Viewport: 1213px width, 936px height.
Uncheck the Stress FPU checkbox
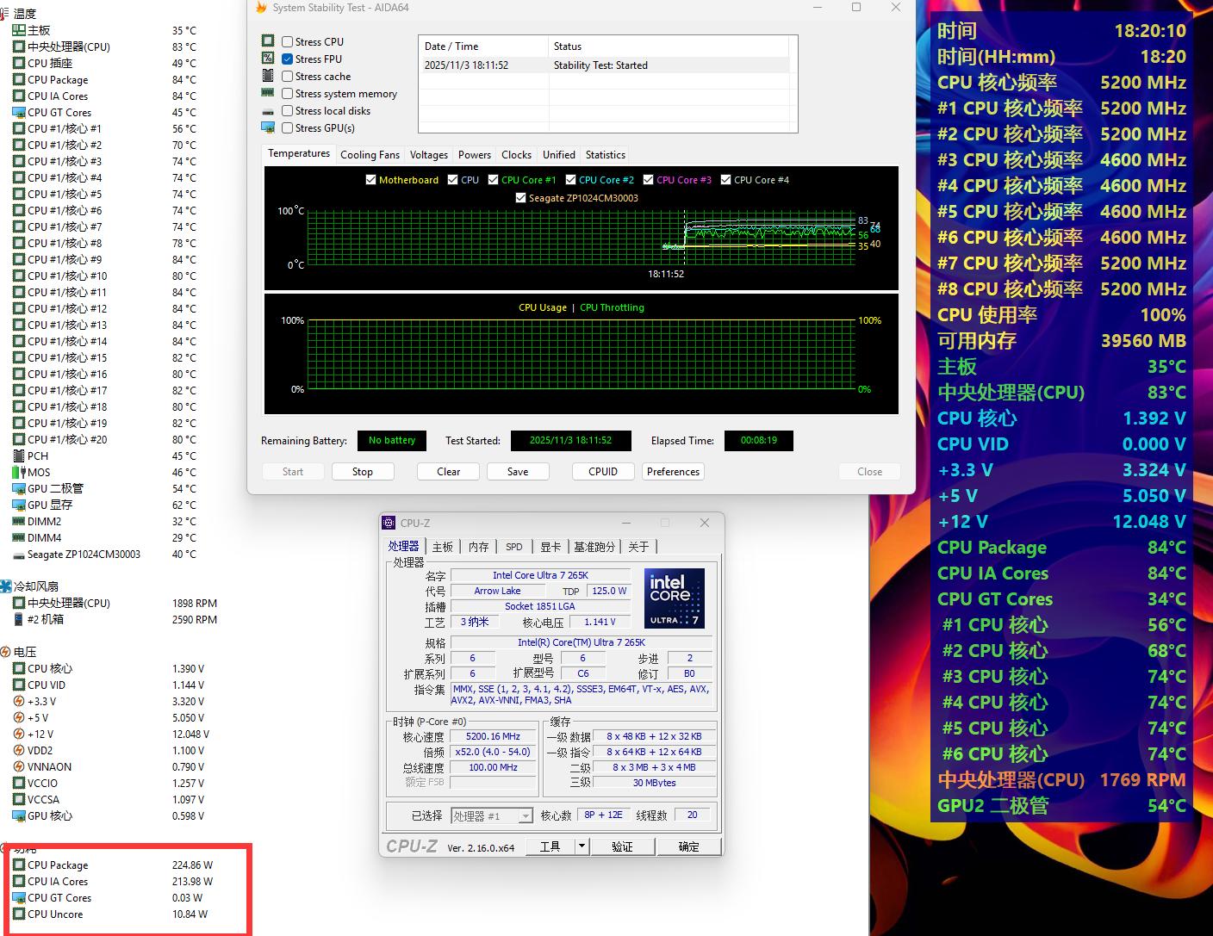click(x=288, y=59)
